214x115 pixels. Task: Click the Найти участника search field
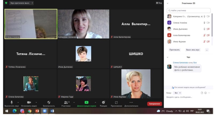click(189, 10)
